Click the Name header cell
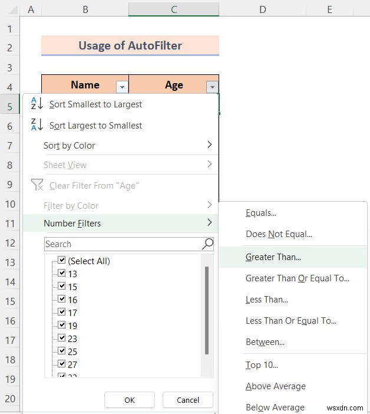The width and height of the screenshot is (370, 414). (85, 84)
